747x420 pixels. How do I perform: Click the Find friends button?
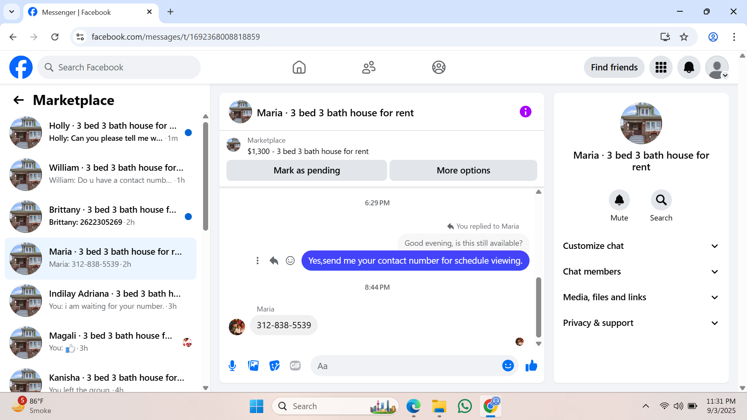tap(614, 67)
